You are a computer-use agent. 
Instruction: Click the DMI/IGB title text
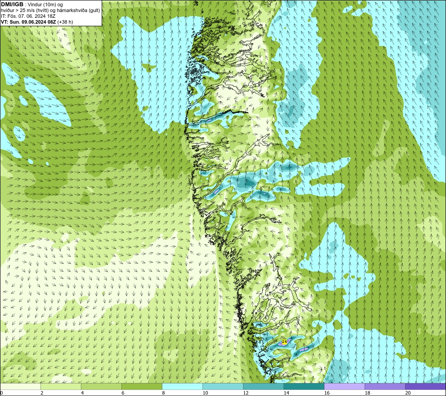coord(12,4)
